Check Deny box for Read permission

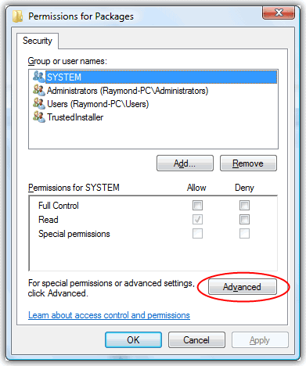click(244, 220)
